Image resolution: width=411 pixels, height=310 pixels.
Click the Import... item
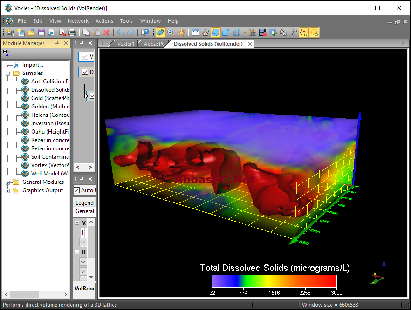coord(33,65)
